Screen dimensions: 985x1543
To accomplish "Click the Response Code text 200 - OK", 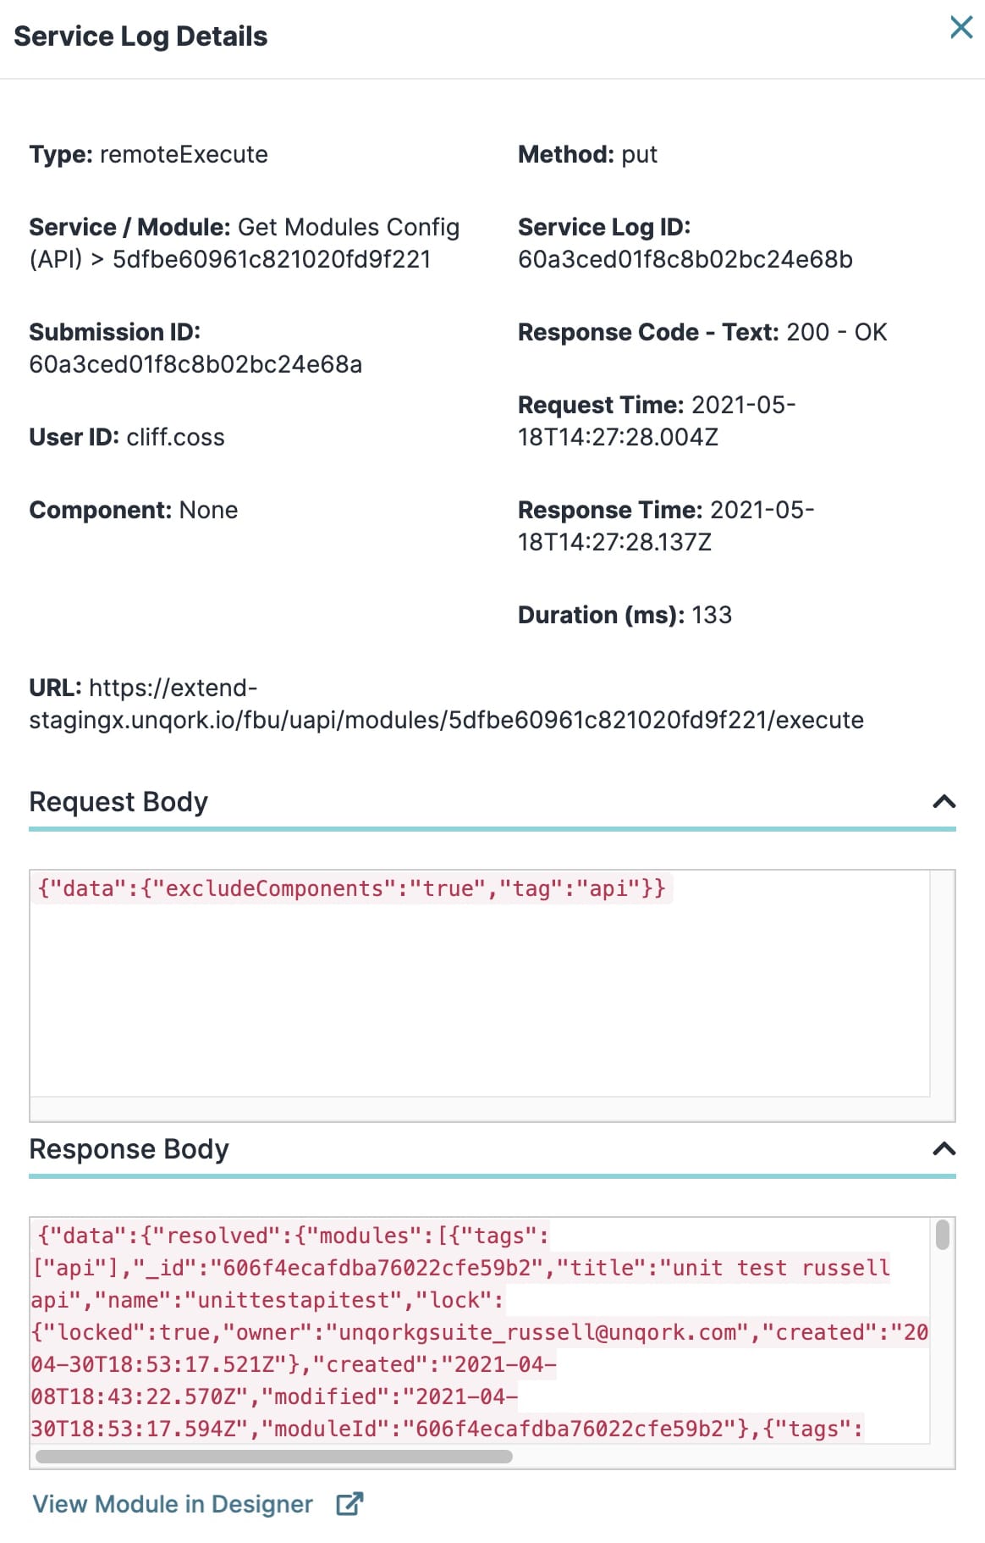I will coord(837,332).
